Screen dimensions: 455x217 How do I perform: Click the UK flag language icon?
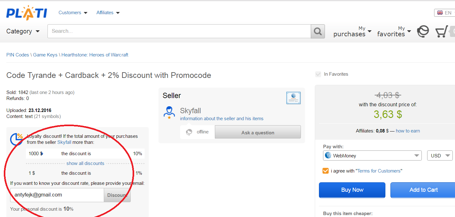point(440,13)
